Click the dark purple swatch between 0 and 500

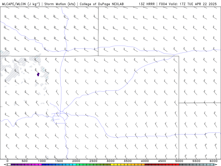(12, 164)
